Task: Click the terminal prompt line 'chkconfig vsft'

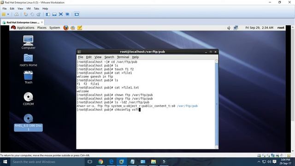Action: 109,110
